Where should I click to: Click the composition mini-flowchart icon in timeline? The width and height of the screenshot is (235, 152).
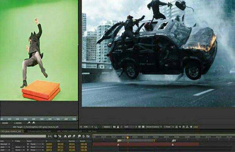pos(50,136)
